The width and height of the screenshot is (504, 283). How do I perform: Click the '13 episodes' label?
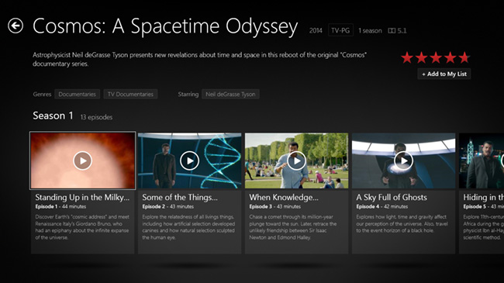pyautogui.click(x=96, y=117)
